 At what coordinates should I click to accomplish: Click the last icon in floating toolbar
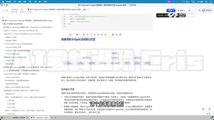120,35
